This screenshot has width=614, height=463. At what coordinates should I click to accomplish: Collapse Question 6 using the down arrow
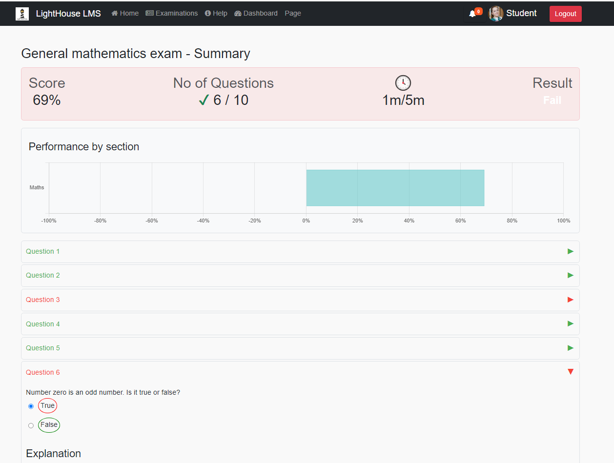pos(571,372)
